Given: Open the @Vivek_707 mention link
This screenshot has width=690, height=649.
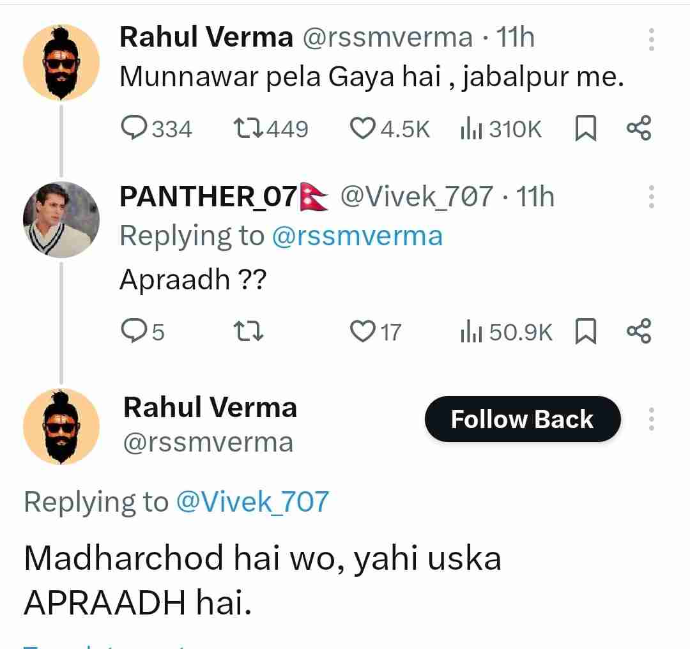Looking at the screenshot, I should (x=252, y=502).
